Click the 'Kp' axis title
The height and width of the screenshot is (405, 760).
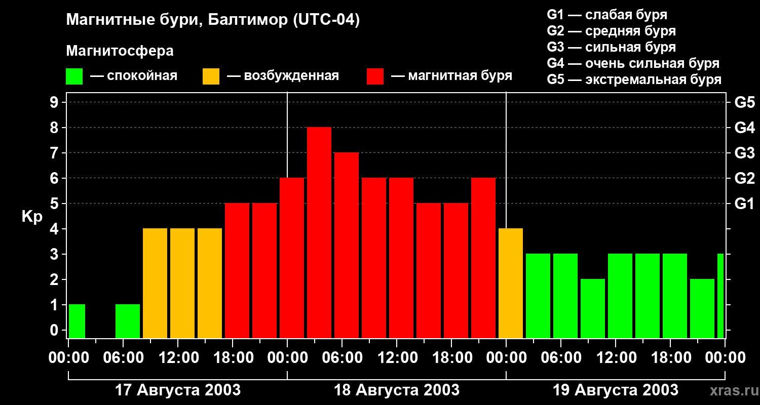point(32,217)
